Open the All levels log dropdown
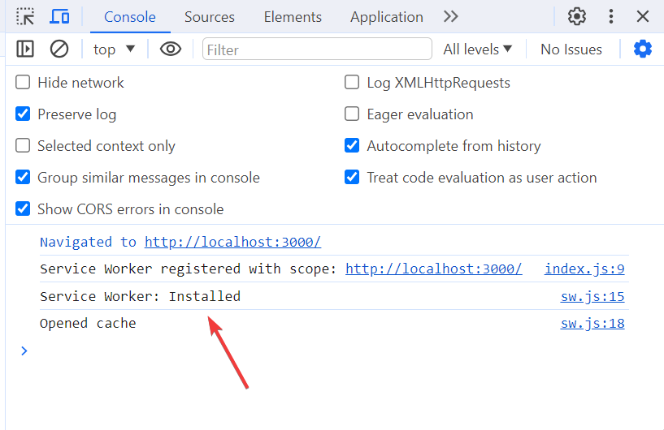Viewport: 664px width, 430px height. point(478,49)
